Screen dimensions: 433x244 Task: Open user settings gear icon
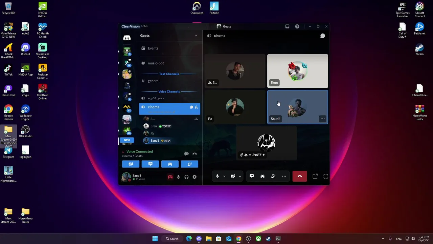195,177
